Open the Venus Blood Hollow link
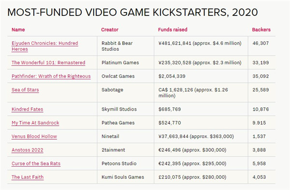This screenshot has height=190, width=290. coord(34,136)
